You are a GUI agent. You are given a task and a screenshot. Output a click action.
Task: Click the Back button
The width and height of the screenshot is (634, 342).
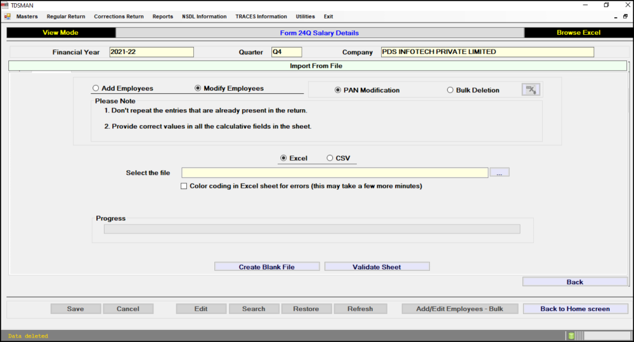(x=574, y=282)
